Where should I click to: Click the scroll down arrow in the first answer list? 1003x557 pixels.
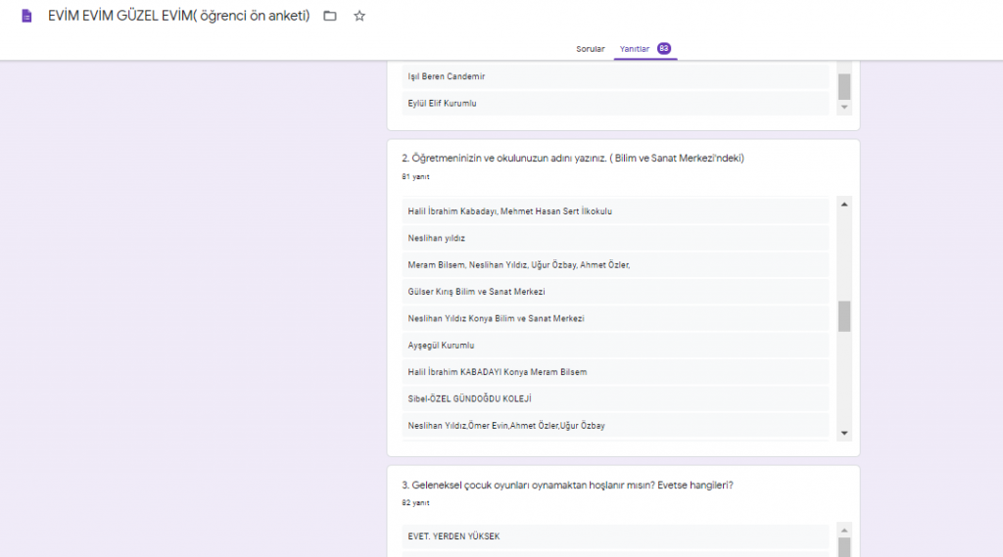tap(844, 107)
